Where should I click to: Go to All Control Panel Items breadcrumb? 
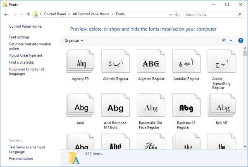pyautogui.click(x=91, y=14)
